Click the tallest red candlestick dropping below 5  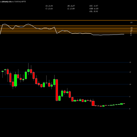[x=57, y=90]
